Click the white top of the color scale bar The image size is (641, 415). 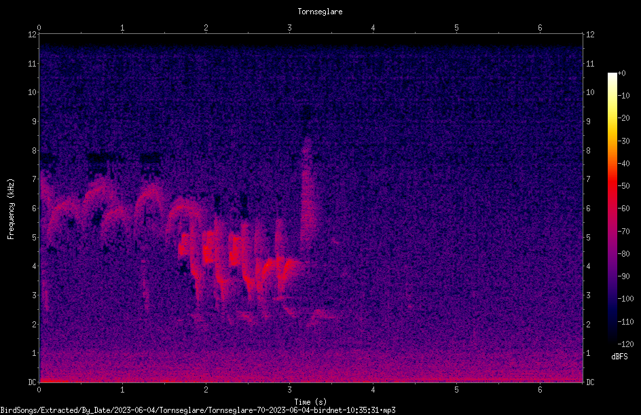tap(612, 79)
